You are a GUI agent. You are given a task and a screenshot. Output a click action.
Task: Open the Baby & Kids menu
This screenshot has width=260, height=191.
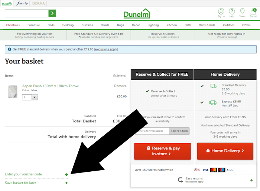pos(207,25)
